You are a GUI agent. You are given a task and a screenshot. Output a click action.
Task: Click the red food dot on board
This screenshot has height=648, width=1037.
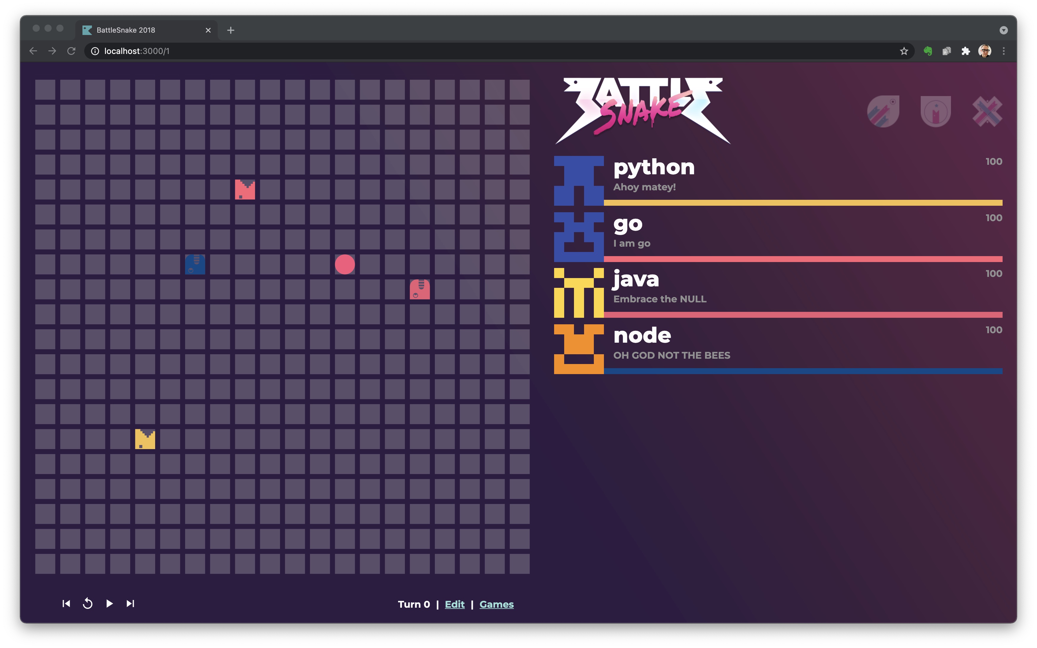click(345, 264)
